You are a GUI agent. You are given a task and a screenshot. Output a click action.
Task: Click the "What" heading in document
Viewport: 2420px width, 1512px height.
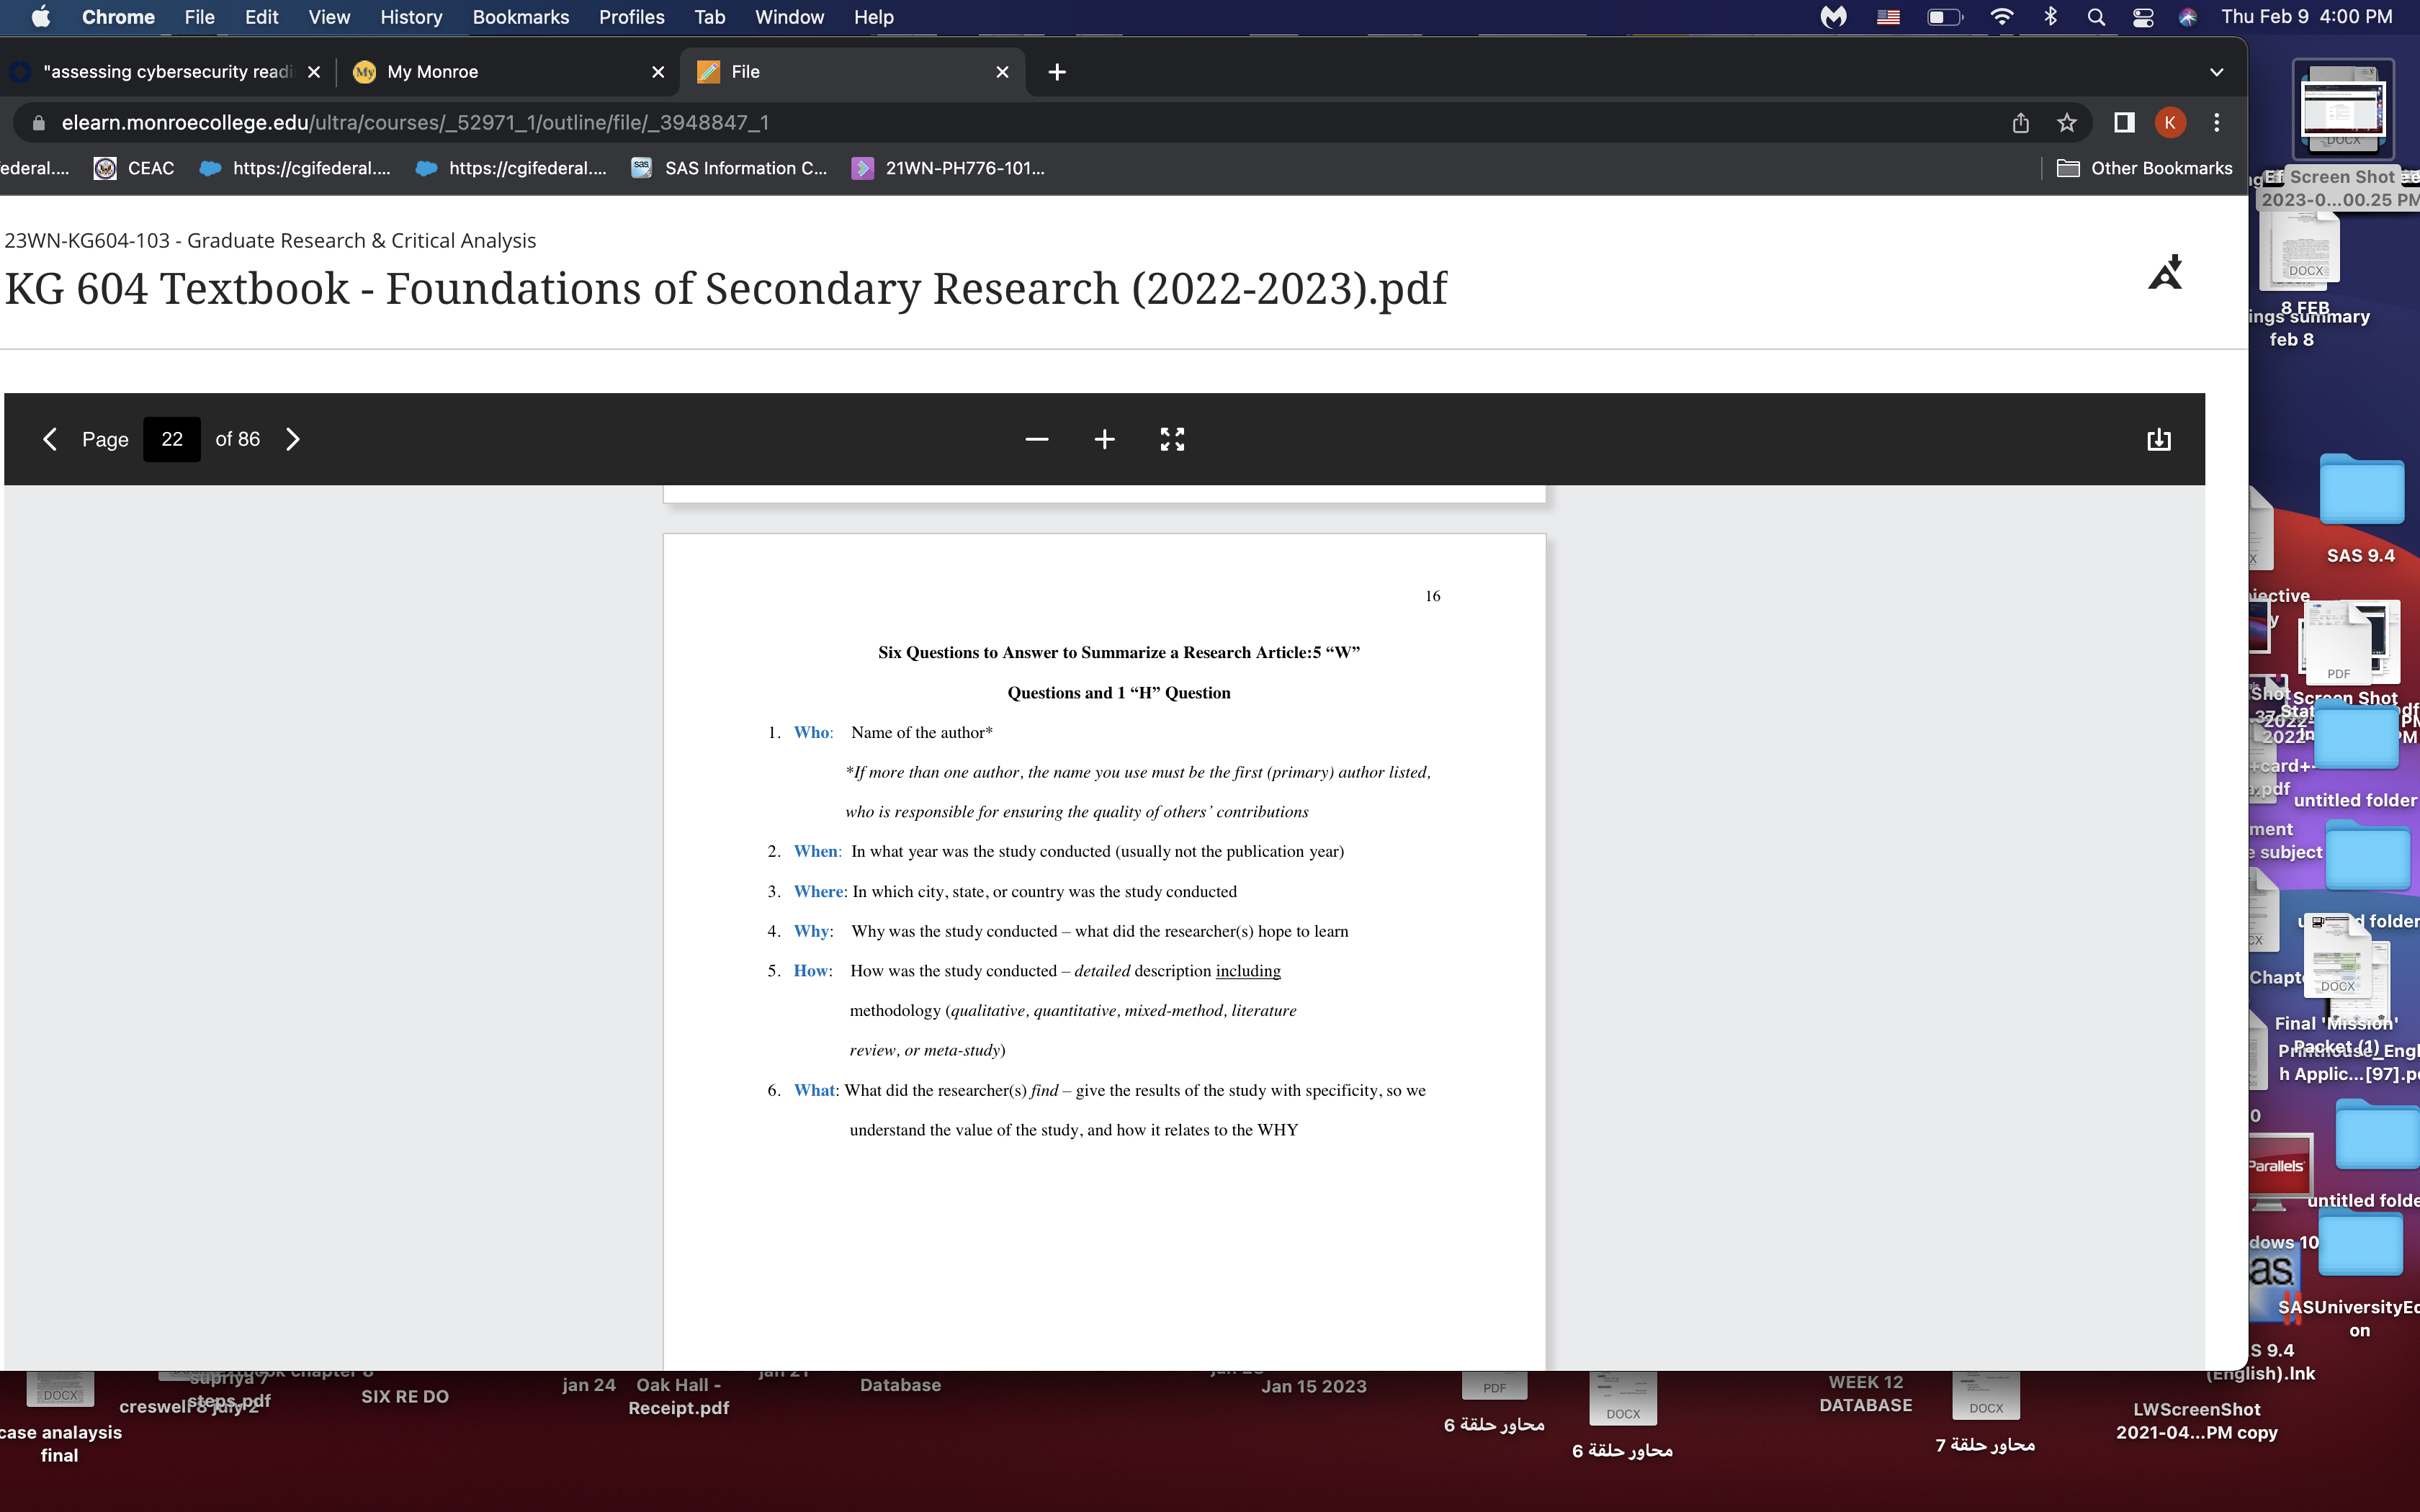point(814,1091)
